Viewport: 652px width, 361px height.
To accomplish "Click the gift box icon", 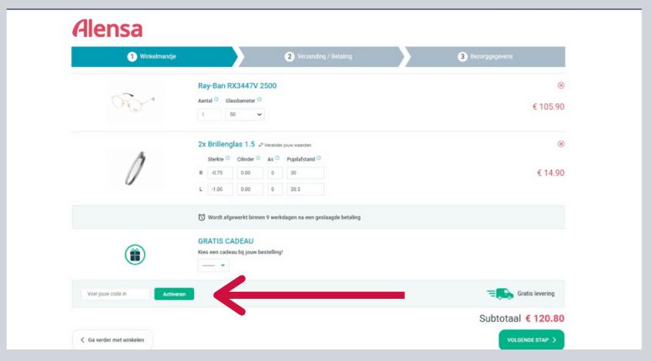I will point(135,254).
